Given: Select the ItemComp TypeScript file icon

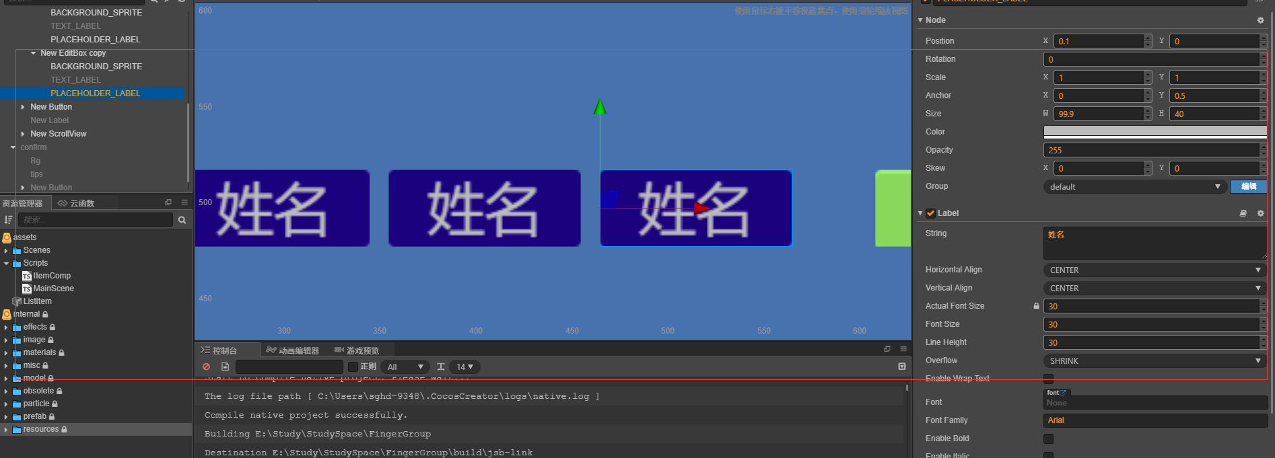Looking at the screenshot, I should (27, 276).
